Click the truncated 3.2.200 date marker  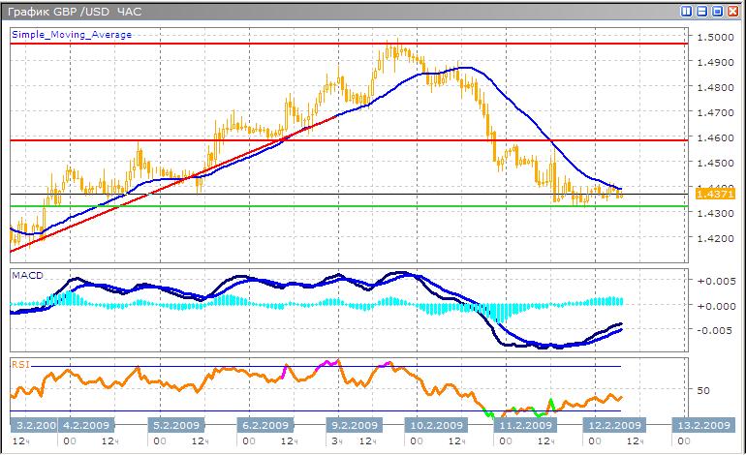click(34, 425)
